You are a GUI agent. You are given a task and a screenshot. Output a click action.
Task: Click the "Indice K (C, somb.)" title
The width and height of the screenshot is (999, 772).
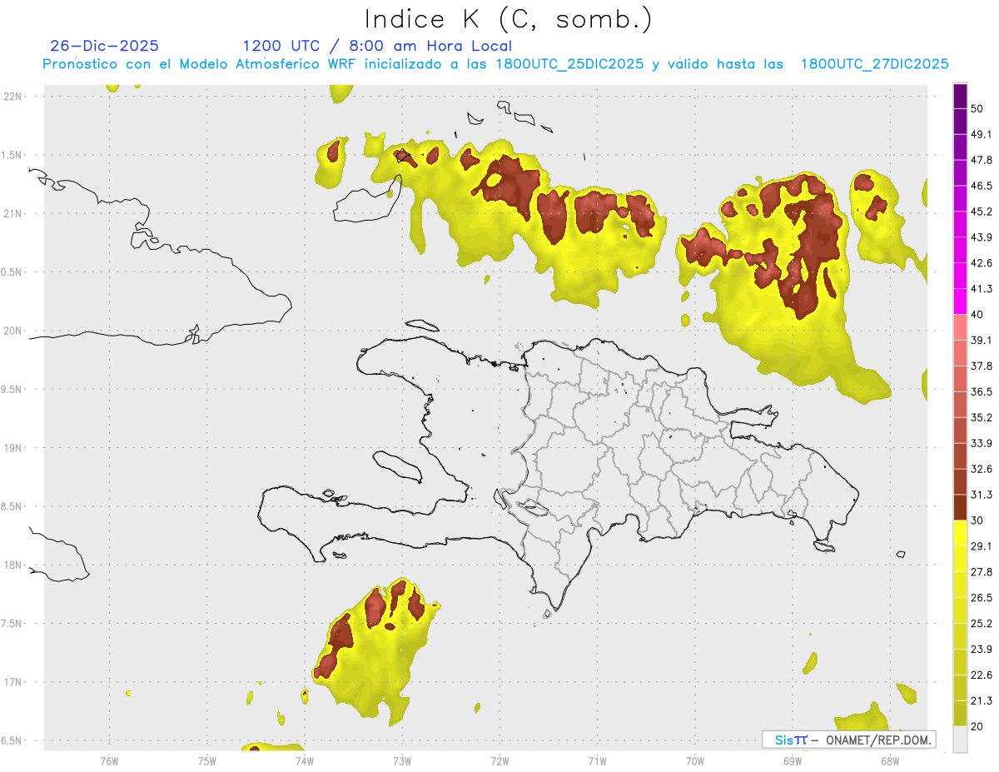click(x=509, y=20)
